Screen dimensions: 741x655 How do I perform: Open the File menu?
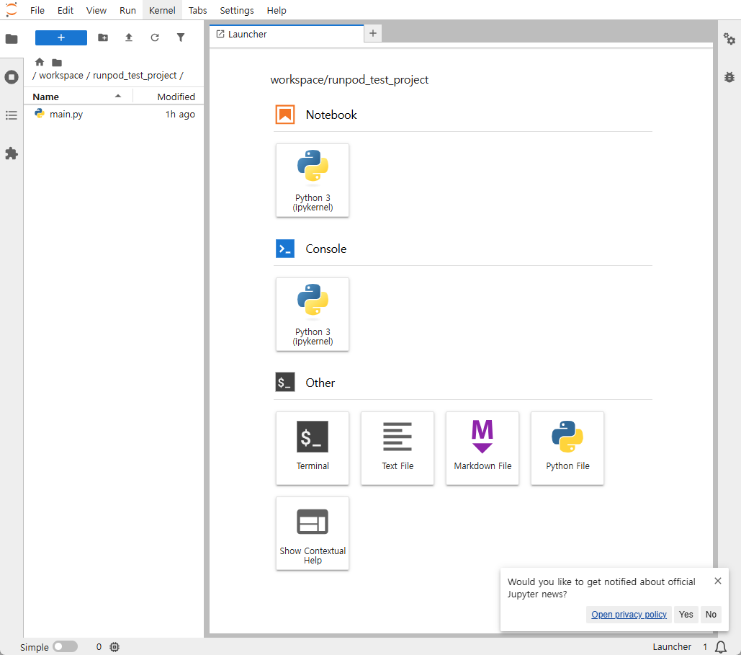(x=37, y=10)
